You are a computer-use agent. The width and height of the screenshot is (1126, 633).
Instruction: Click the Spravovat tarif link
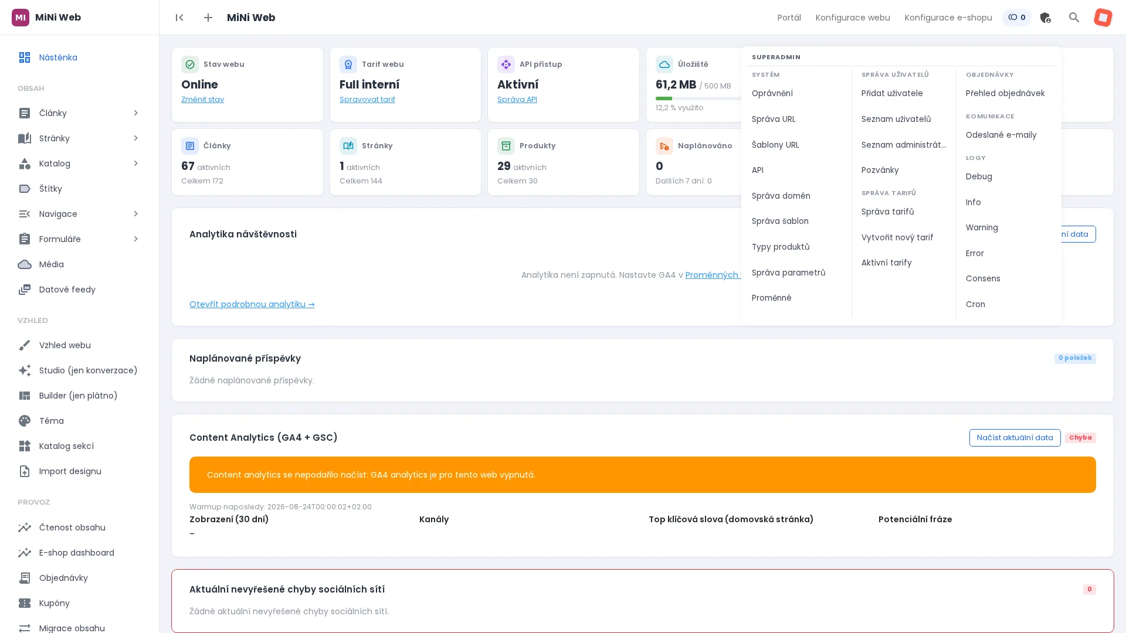tap(367, 100)
